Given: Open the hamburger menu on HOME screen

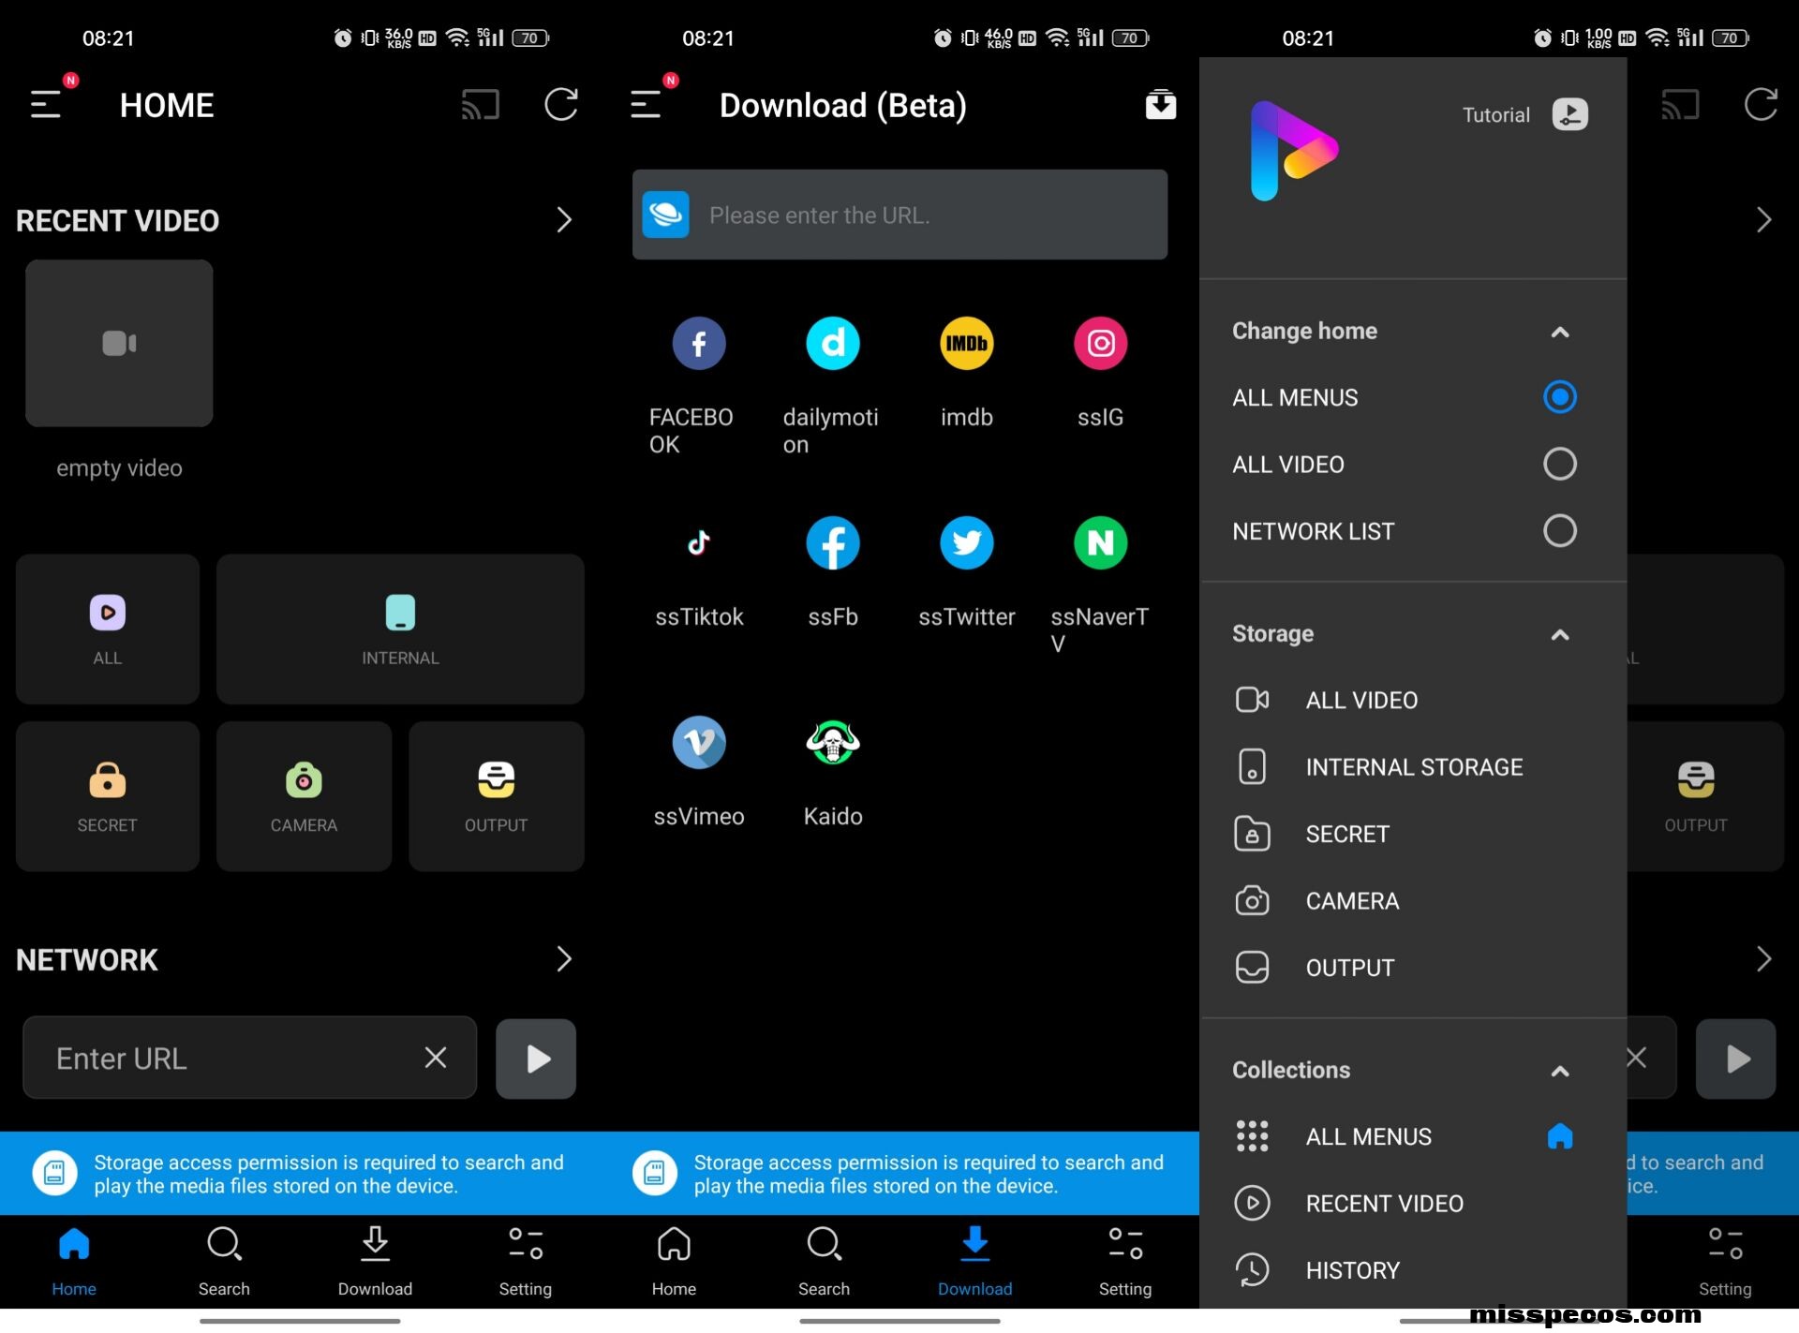Looking at the screenshot, I should (x=46, y=104).
